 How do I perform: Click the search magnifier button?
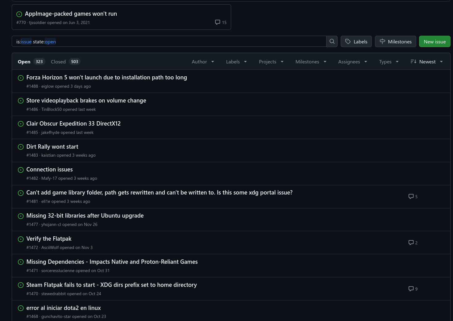pos(332,41)
